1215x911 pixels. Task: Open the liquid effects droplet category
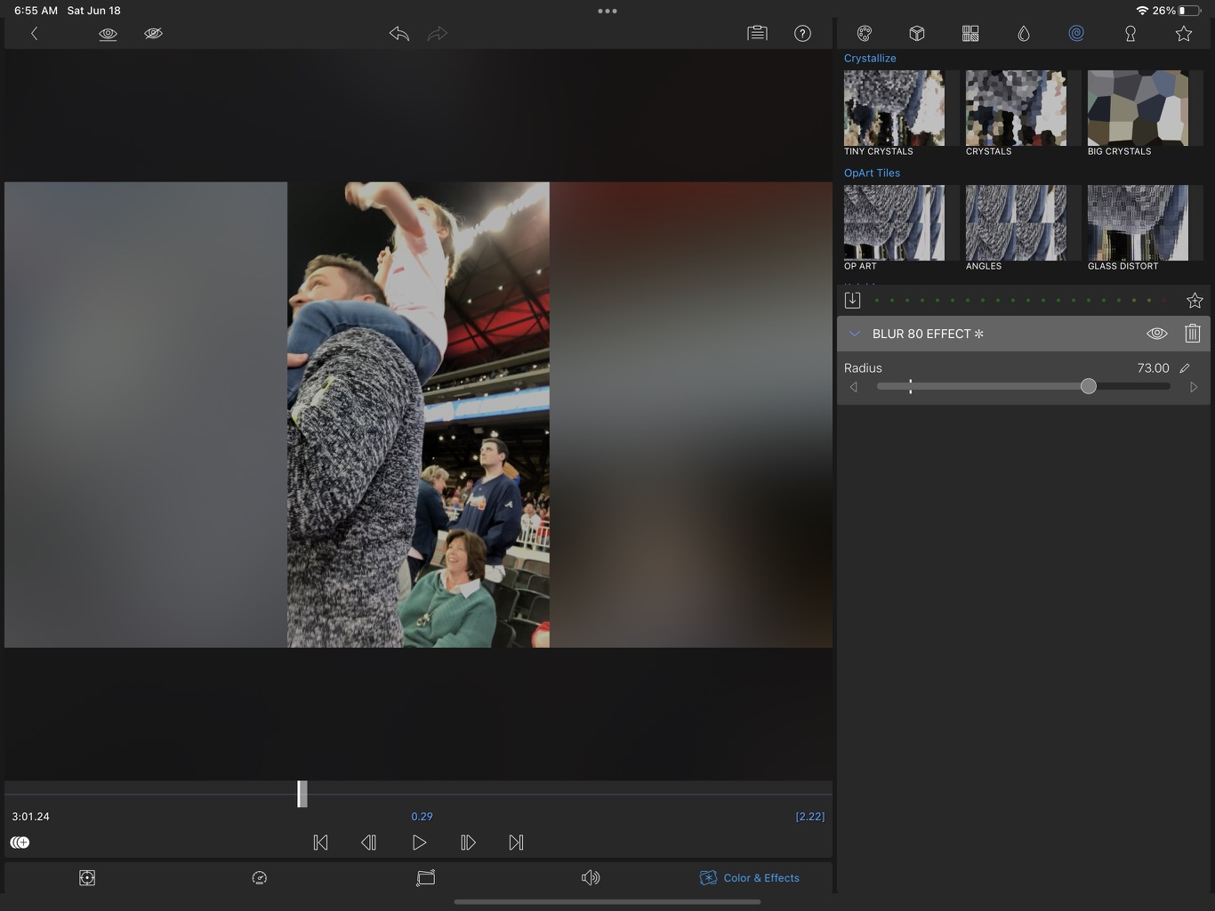[1024, 33]
